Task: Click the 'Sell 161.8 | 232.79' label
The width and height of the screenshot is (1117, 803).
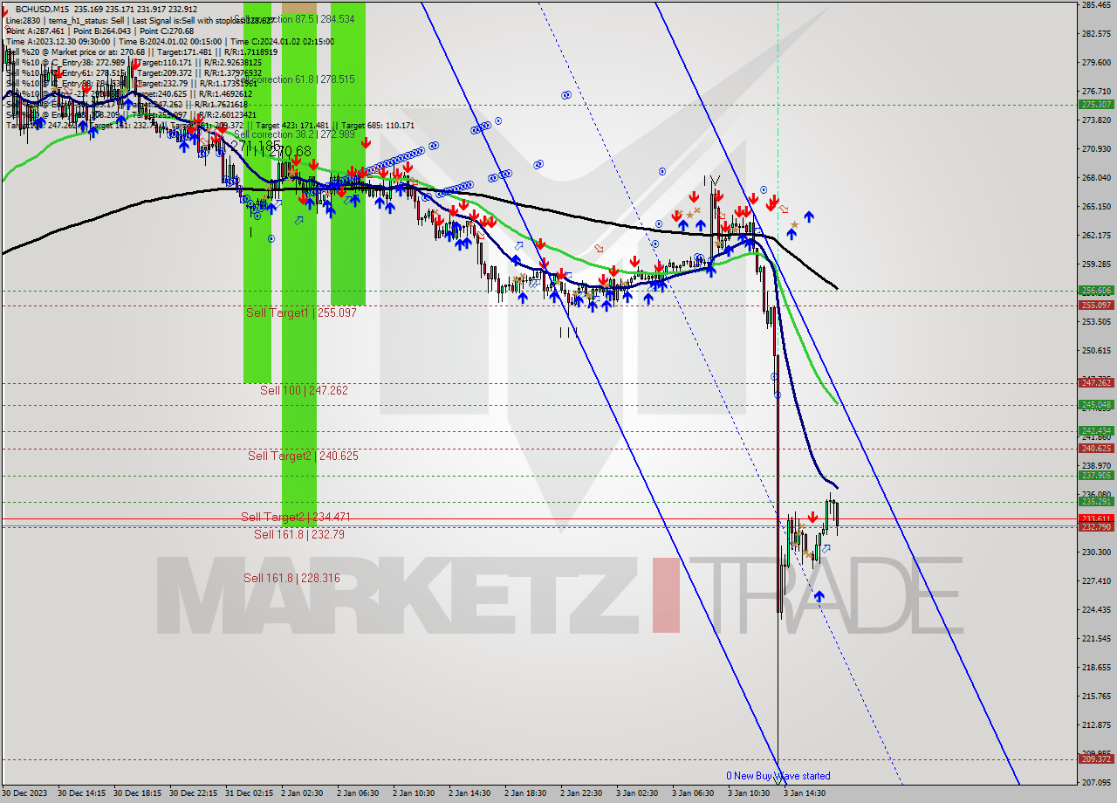Action: point(299,534)
